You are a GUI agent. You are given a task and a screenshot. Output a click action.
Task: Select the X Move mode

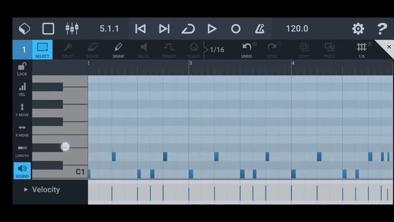tap(22, 130)
